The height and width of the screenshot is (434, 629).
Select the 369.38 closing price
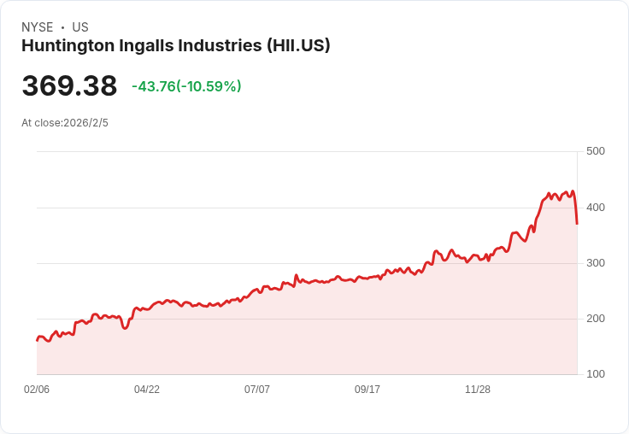pyautogui.click(x=69, y=86)
